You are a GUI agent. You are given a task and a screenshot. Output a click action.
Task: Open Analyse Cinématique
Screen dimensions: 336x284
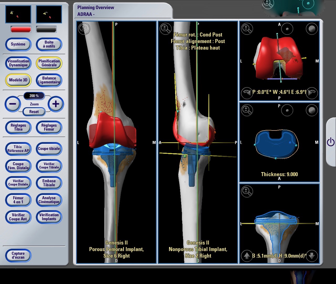pyautogui.click(x=49, y=200)
